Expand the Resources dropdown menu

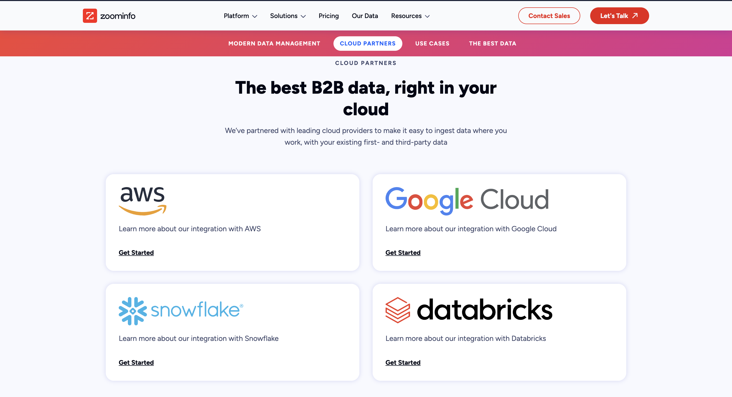click(x=410, y=16)
